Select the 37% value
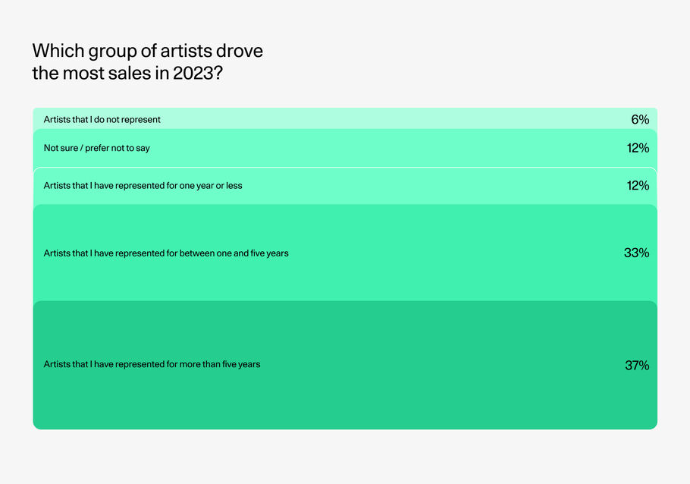This screenshot has height=484, width=690. [636, 365]
